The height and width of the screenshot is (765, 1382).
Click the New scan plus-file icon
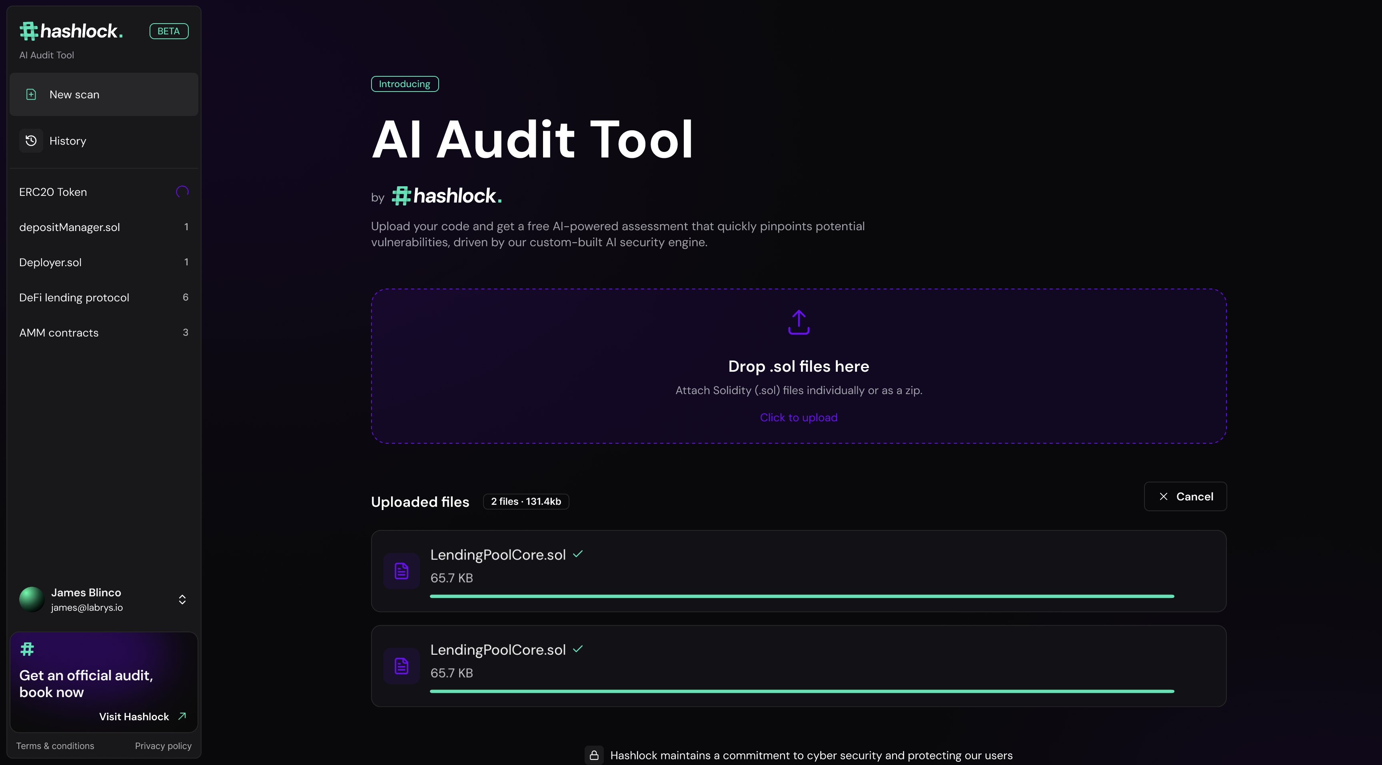pos(31,94)
